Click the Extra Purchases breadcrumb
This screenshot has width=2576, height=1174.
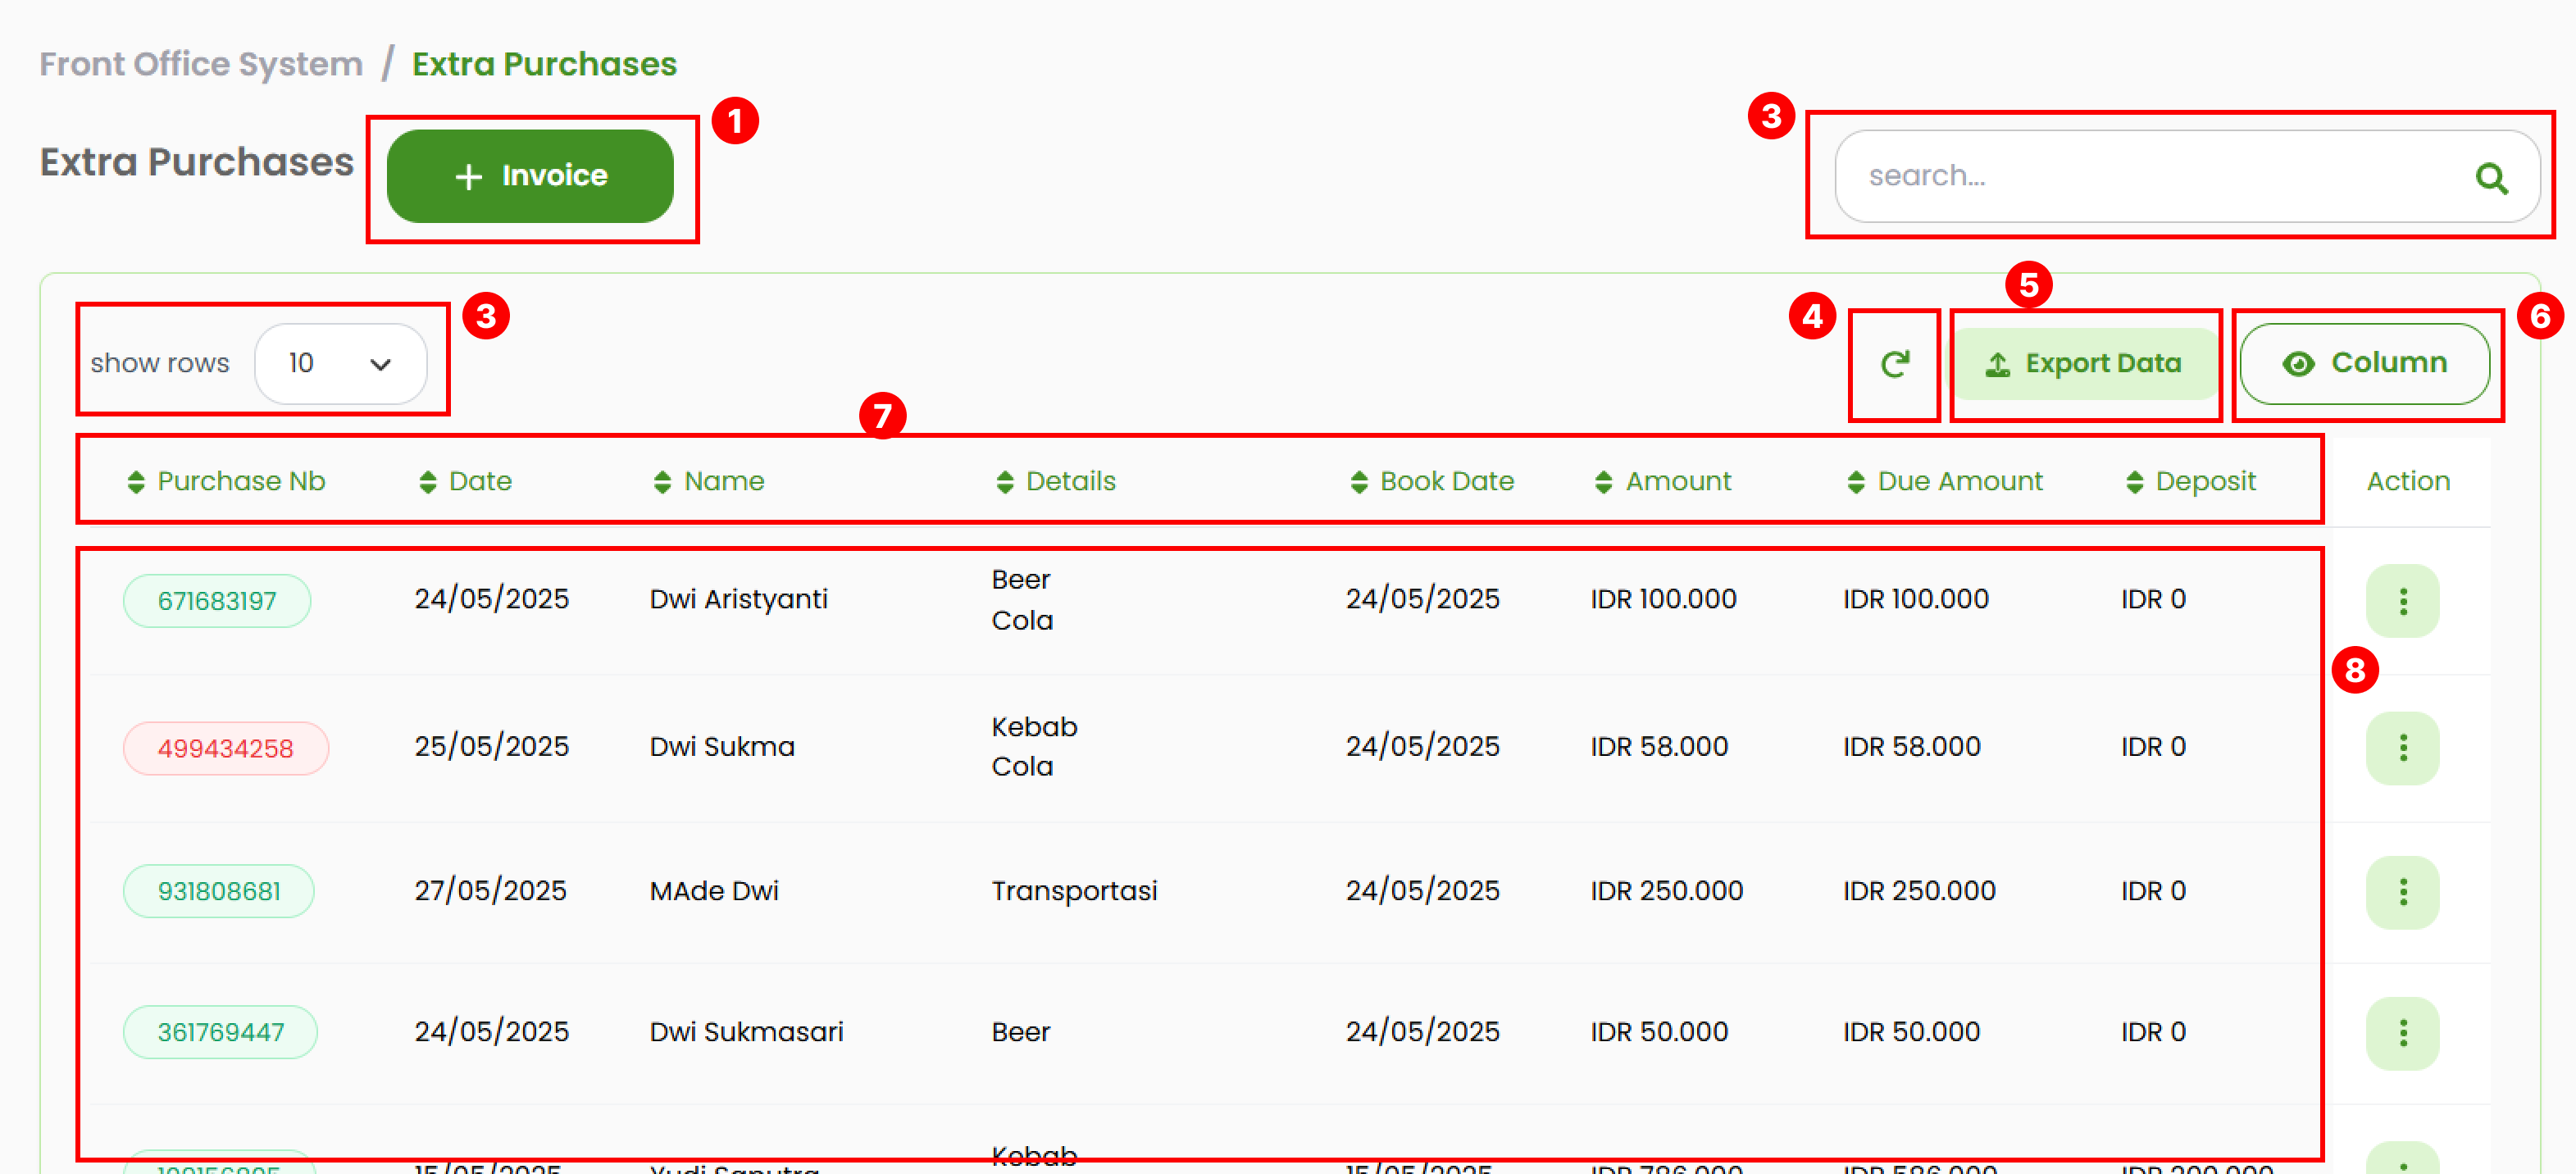click(x=544, y=64)
